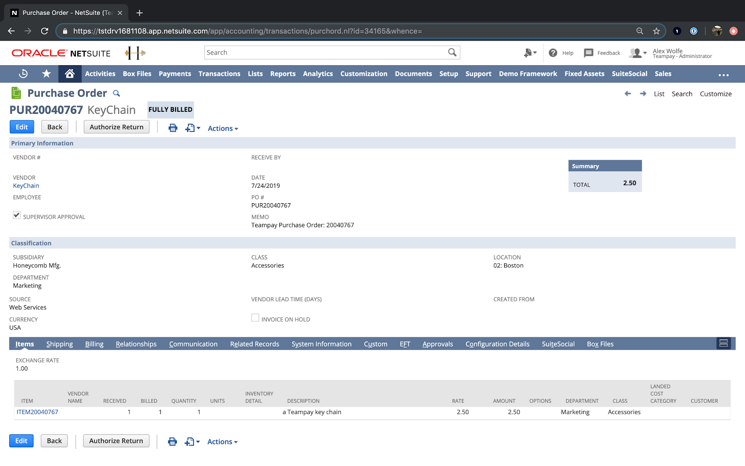
Task: Click the browser zoom magnifier icon
Action: tap(640, 31)
